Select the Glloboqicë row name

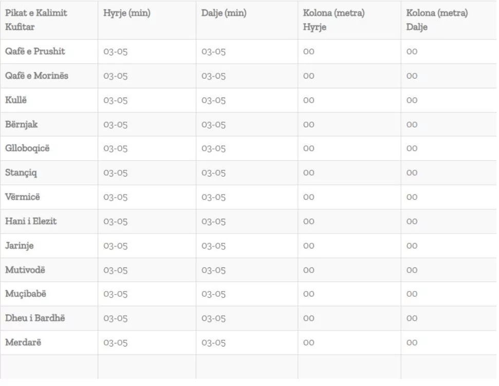point(27,148)
